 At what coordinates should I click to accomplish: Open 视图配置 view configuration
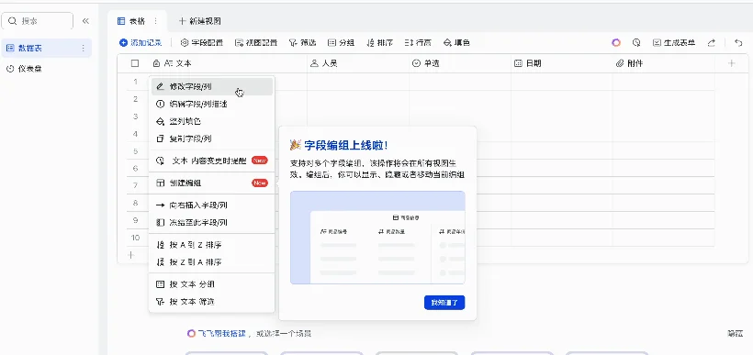(256, 43)
